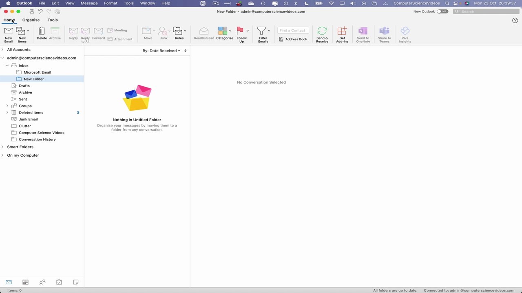522x293 pixels.
Task: Open the By: Date Received sort dropdown
Action: [161, 50]
